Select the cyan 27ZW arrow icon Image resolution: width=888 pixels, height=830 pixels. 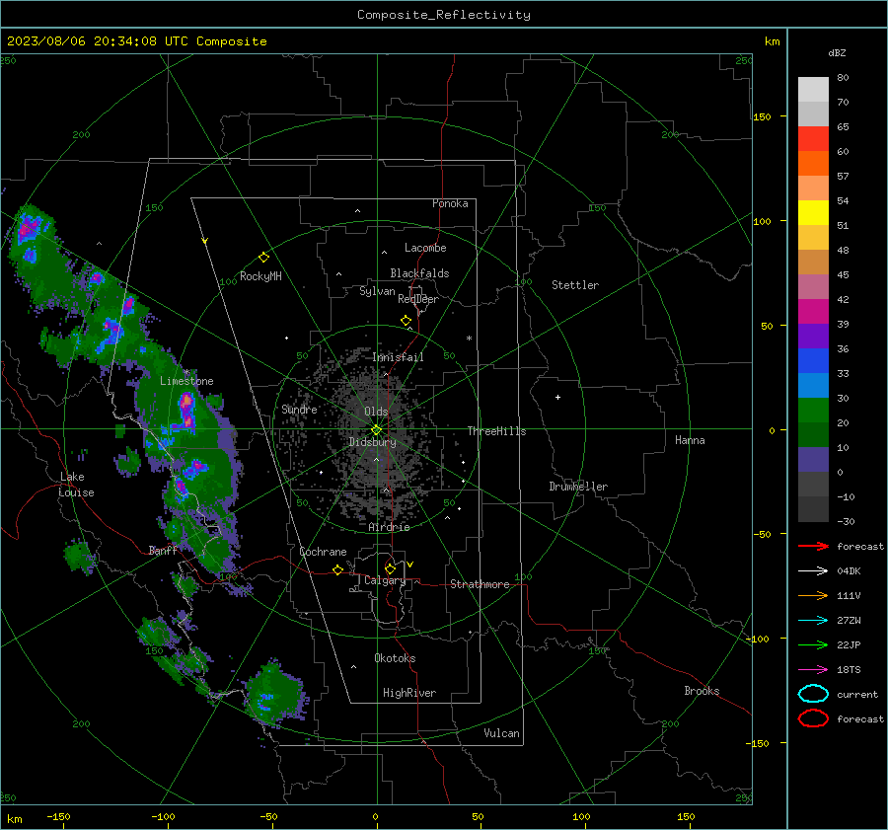(813, 621)
